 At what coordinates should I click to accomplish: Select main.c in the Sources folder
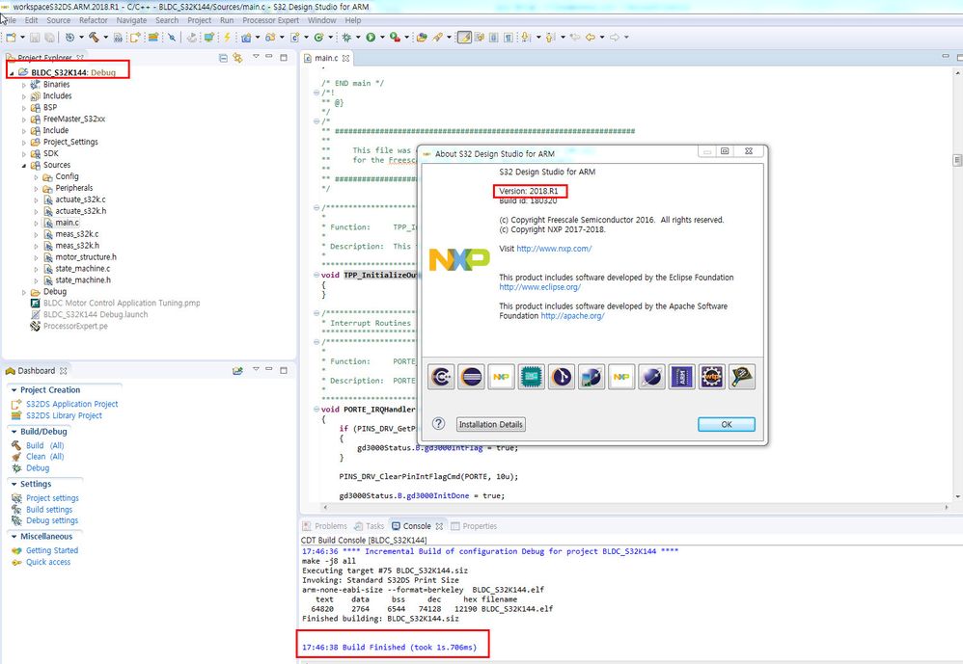click(x=67, y=223)
